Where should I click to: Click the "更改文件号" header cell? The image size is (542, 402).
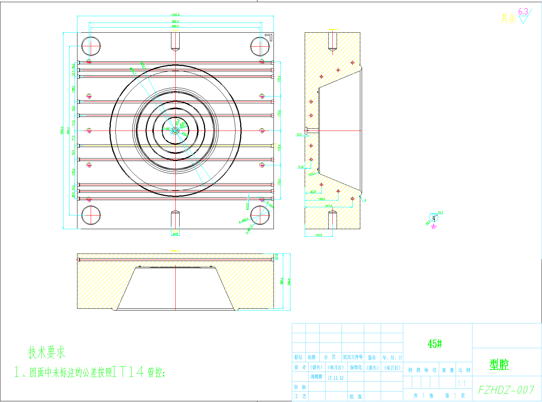(353, 357)
